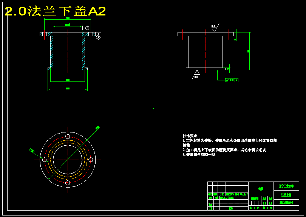Click the green geometric tolerance frame
The width and height of the screenshot is (306, 217).
tap(232, 80)
